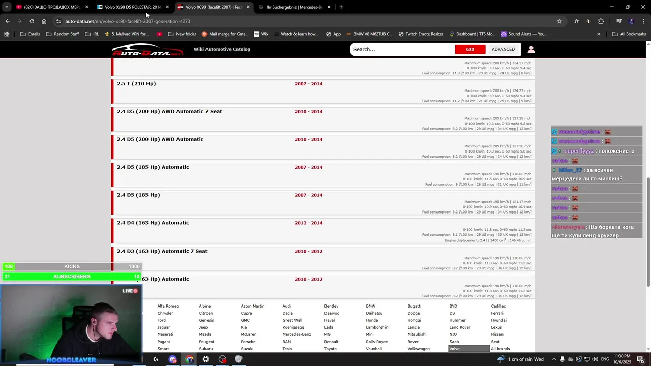Open the user account icon on auto-data header
Viewport: 651px width, 366px height.
[531, 49]
